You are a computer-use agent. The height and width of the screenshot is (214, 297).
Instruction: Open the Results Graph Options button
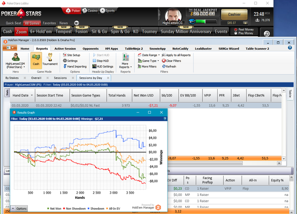[x=19, y=208]
